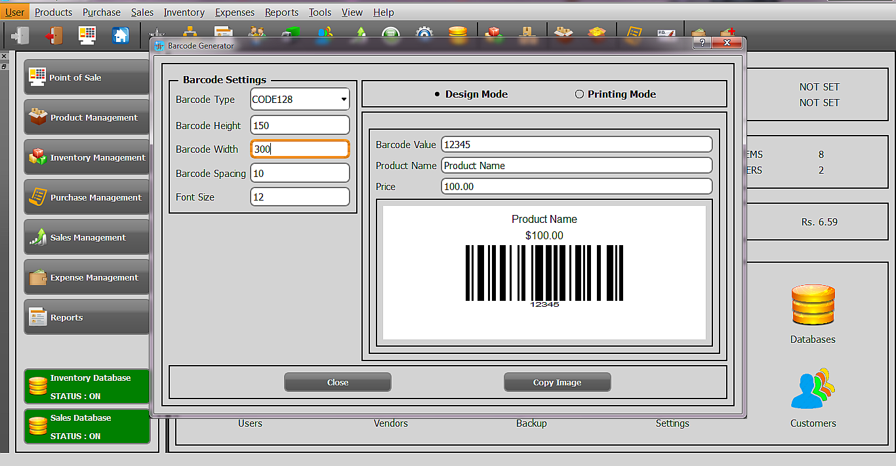
Task: Click into the Barcode Value field
Action: pyautogui.click(x=576, y=144)
